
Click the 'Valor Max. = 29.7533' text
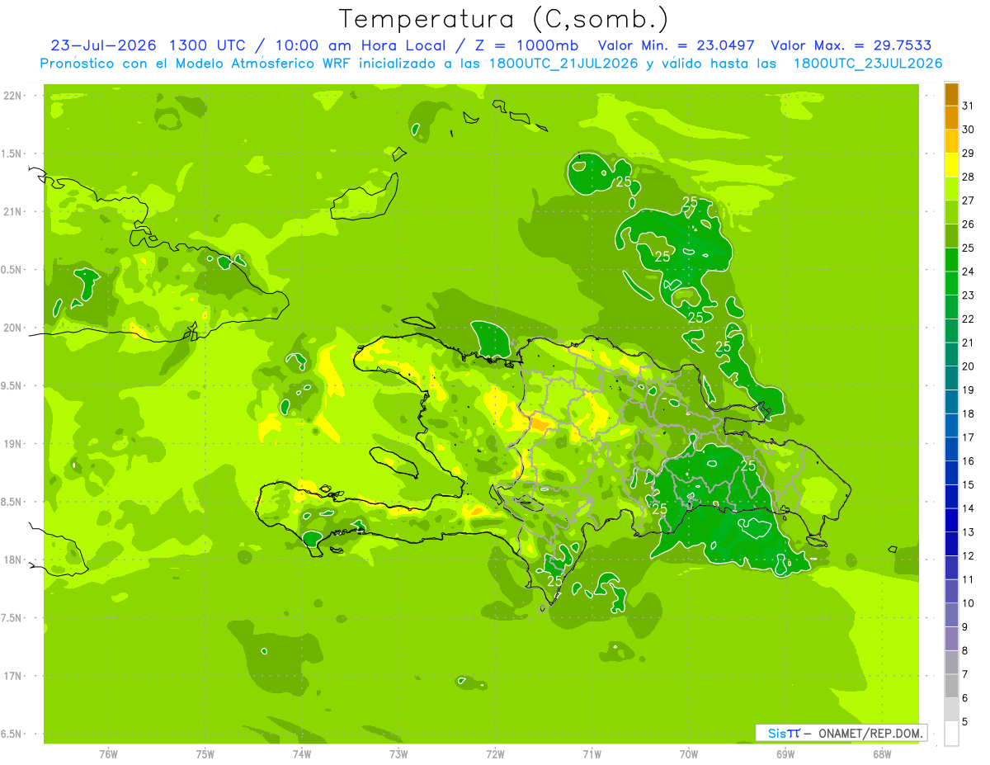click(852, 45)
